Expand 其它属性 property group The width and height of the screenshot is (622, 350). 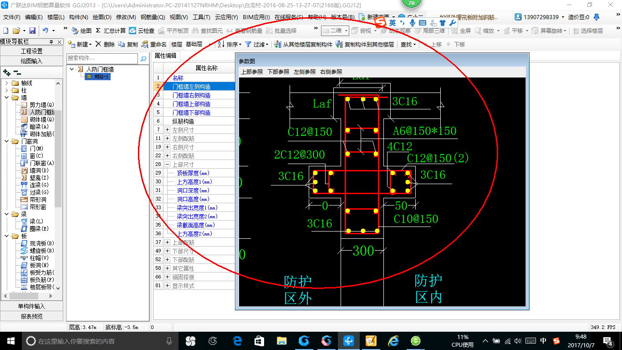tap(168, 268)
